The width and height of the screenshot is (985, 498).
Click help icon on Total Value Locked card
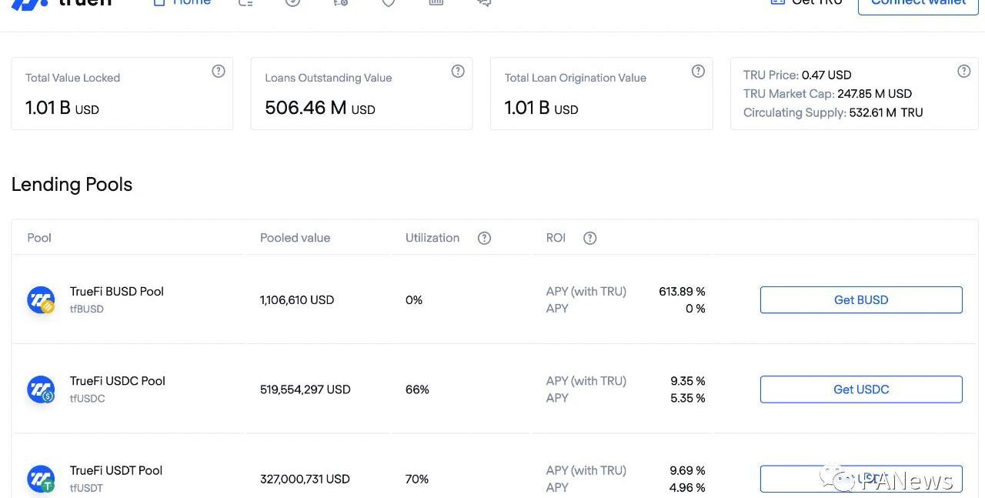tap(219, 72)
